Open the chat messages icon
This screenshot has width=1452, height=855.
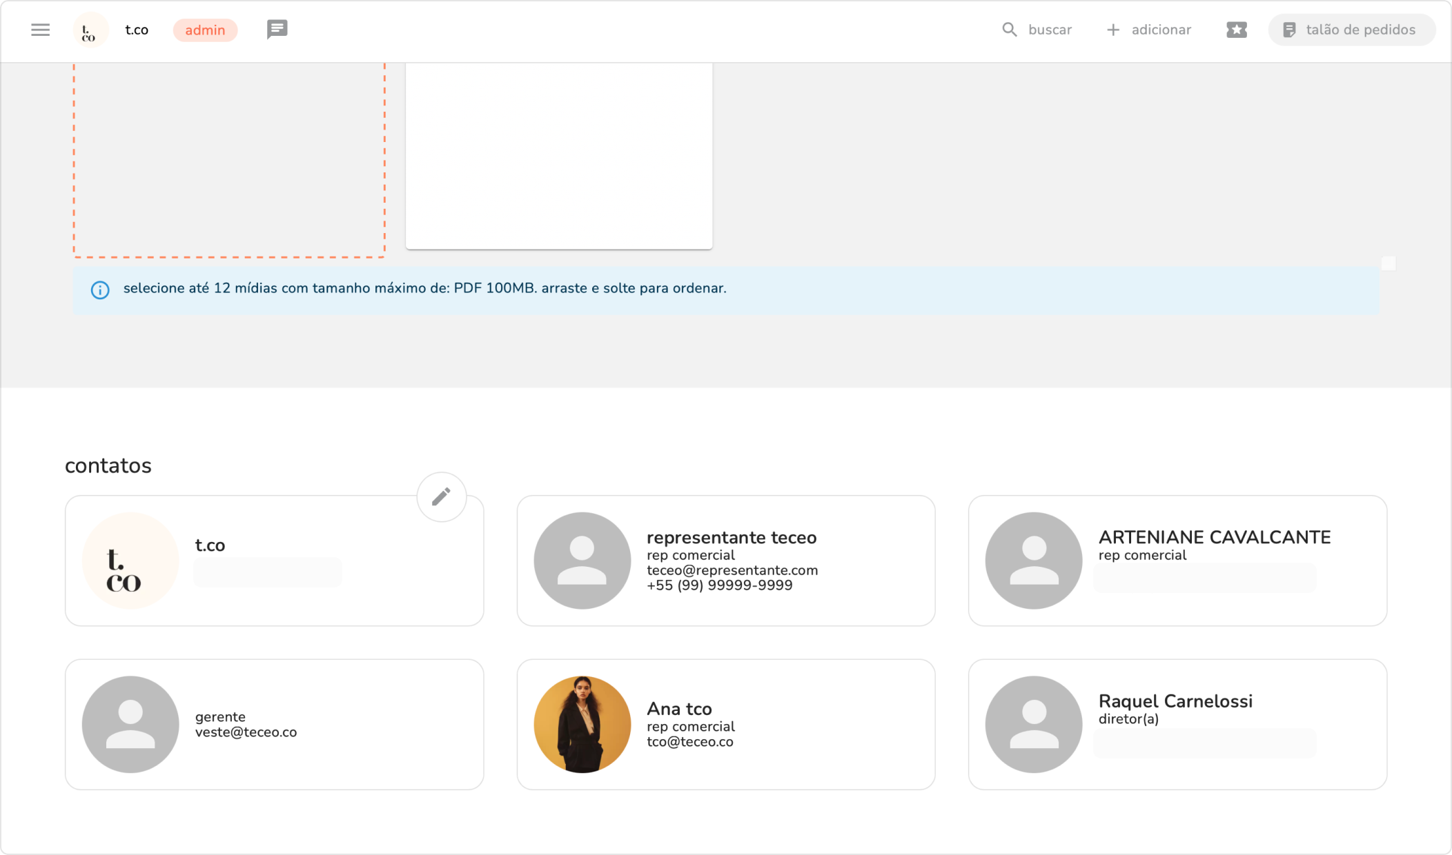[277, 30]
